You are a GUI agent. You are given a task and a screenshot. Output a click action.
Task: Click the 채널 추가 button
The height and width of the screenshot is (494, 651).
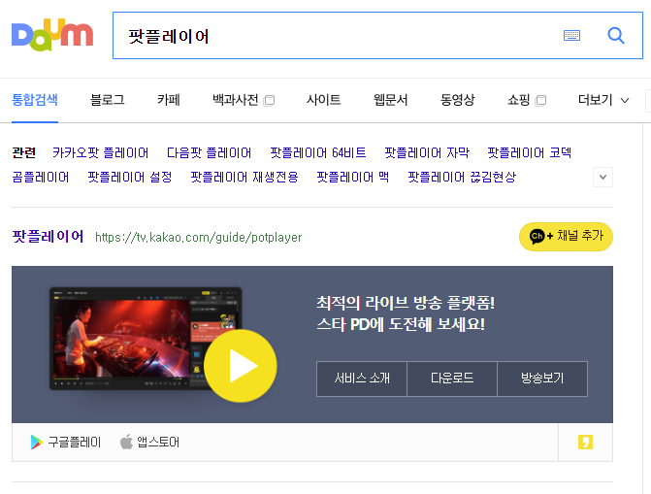[x=566, y=237]
